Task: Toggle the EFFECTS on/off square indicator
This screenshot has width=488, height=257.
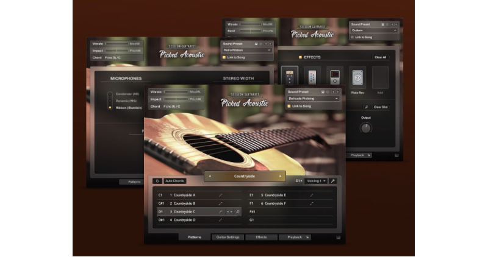Action: tap(300, 57)
